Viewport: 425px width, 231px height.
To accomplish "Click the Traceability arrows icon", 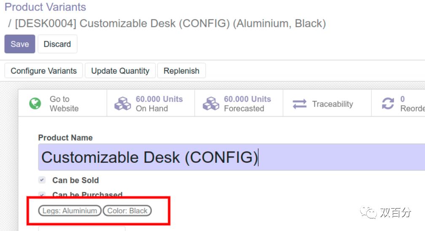I will (300, 104).
